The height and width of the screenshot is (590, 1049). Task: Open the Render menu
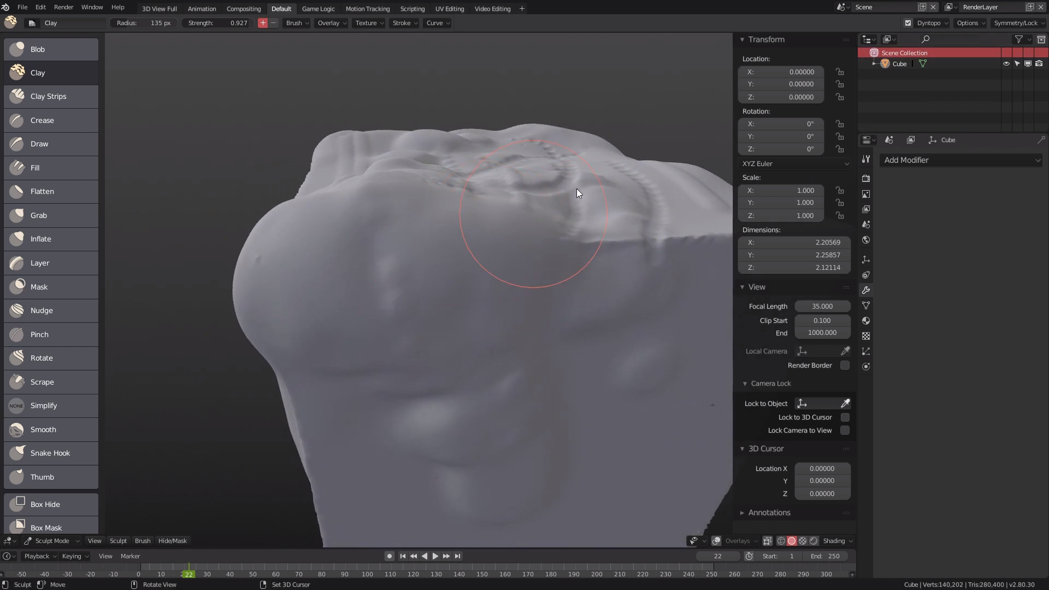point(63,7)
